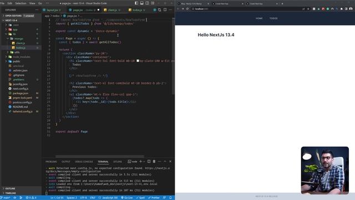Open README.md from the file tree
This screenshot has width=355, height=200.
[x=21, y=107]
